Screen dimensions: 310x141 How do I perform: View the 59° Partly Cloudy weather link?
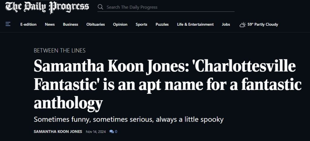tap(262, 25)
